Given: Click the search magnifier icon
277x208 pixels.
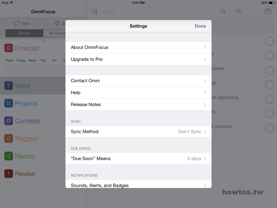Looking at the screenshot, I should point(223,11).
